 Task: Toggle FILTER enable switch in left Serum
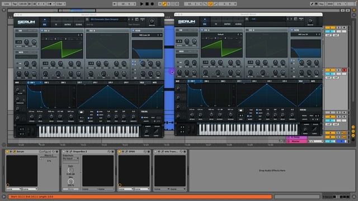[x=133, y=31]
